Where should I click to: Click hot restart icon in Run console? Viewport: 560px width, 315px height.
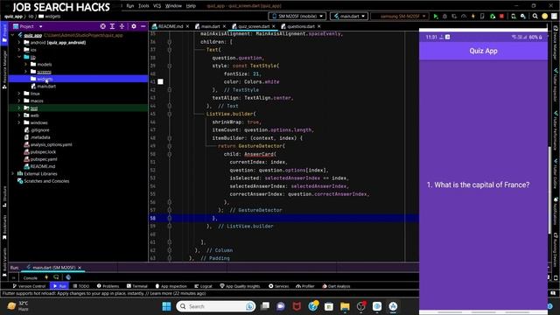tap(56, 277)
